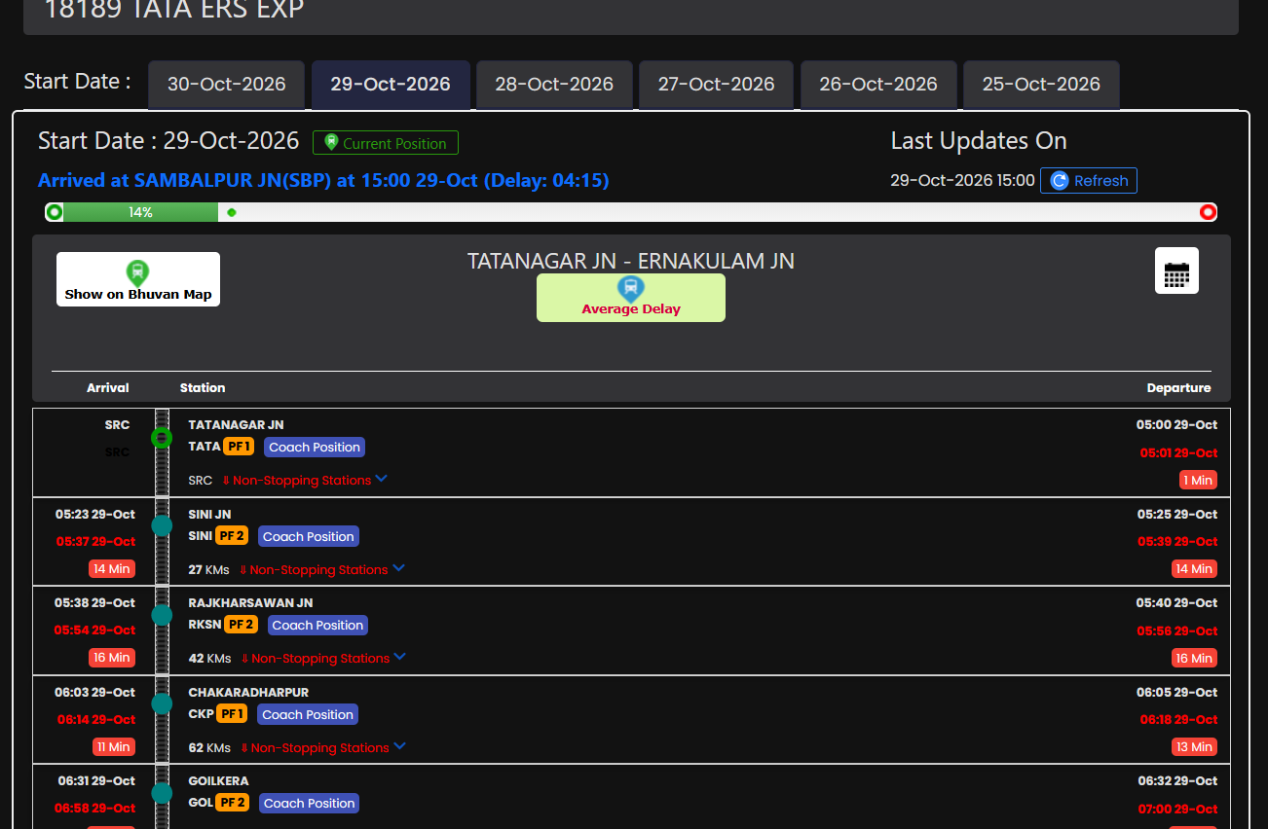The width and height of the screenshot is (1268, 829).
Task: Click the teal route marker for RAJKHARSAWAN JN
Action: pyautogui.click(x=162, y=615)
